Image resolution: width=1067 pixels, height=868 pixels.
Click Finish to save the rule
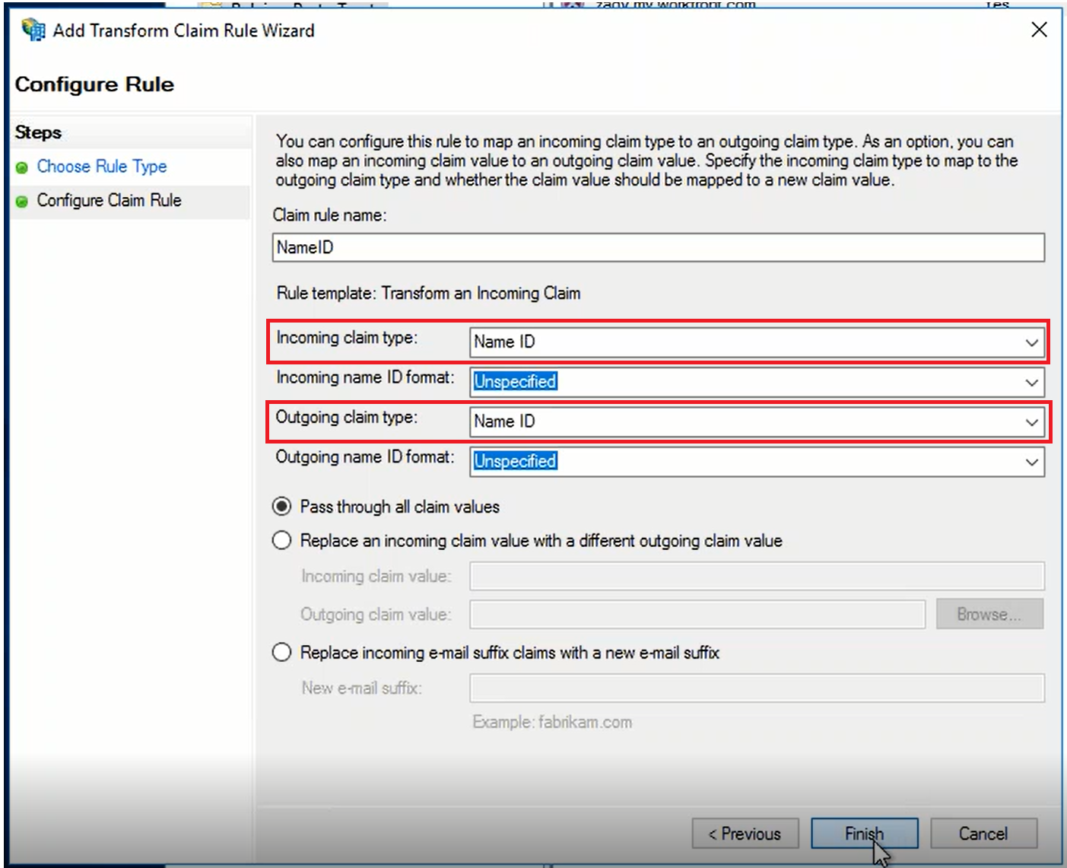(x=864, y=834)
